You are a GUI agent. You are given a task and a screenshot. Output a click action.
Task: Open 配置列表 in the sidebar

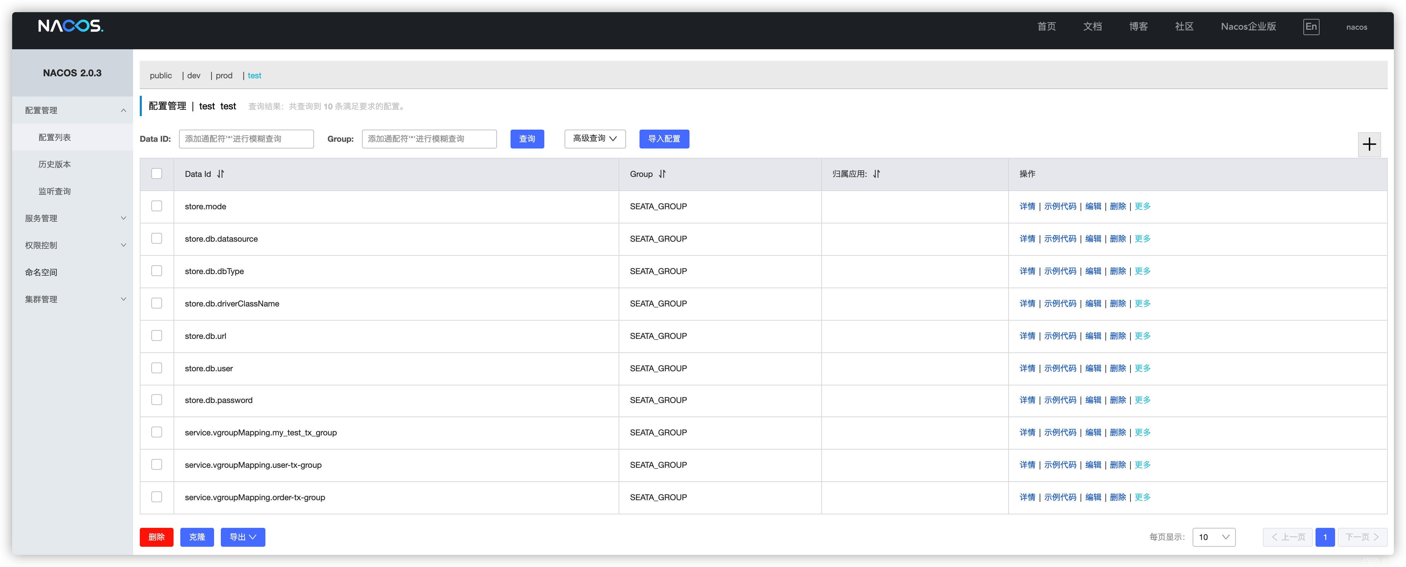coord(73,137)
